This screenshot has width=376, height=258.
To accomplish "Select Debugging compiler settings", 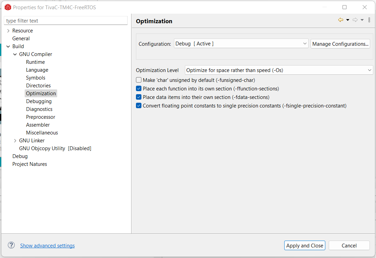I will [x=39, y=101].
